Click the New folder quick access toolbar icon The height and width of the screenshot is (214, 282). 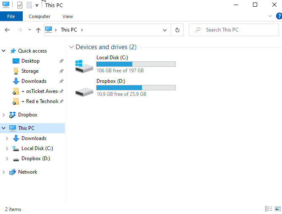click(x=29, y=5)
